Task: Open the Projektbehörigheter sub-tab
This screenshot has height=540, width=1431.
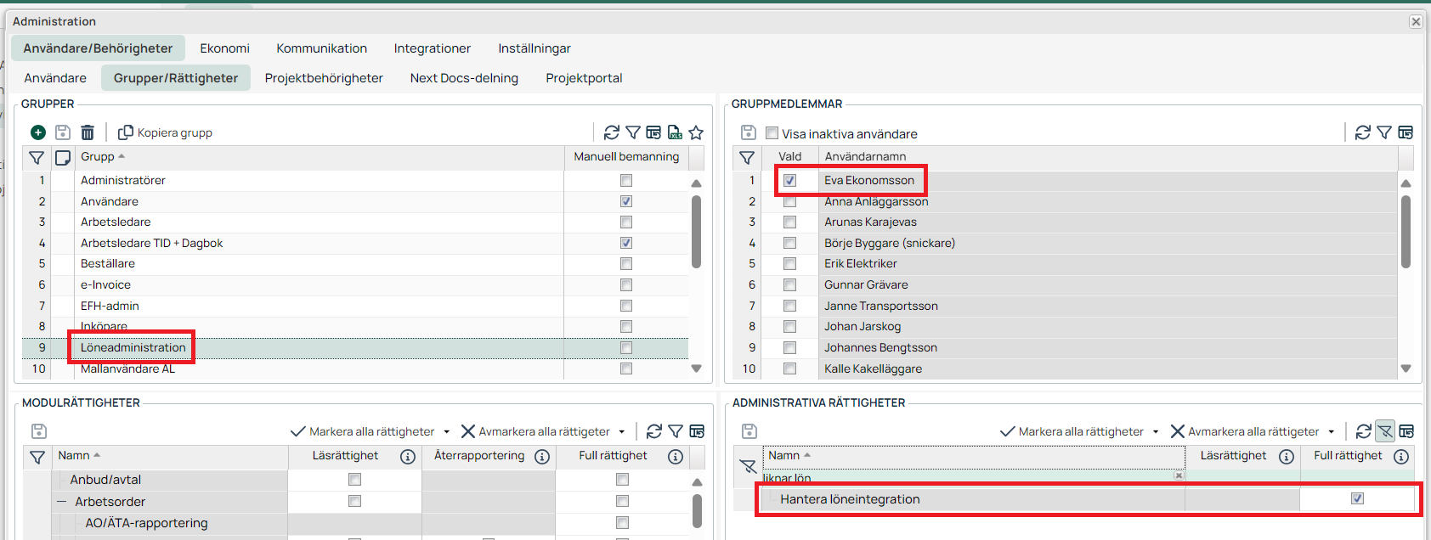Action: (x=324, y=78)
